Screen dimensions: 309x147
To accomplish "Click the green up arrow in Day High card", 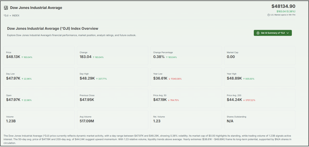I will 97,79.
